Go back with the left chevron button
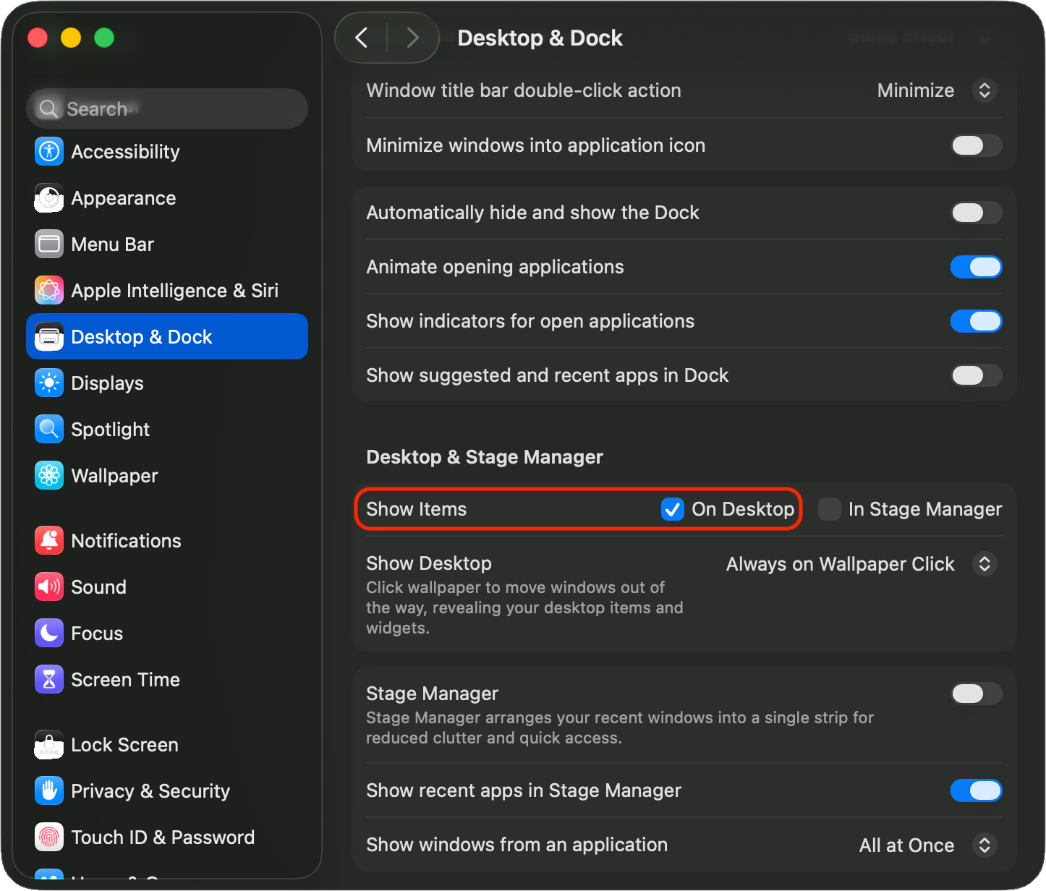 point(362,38)
